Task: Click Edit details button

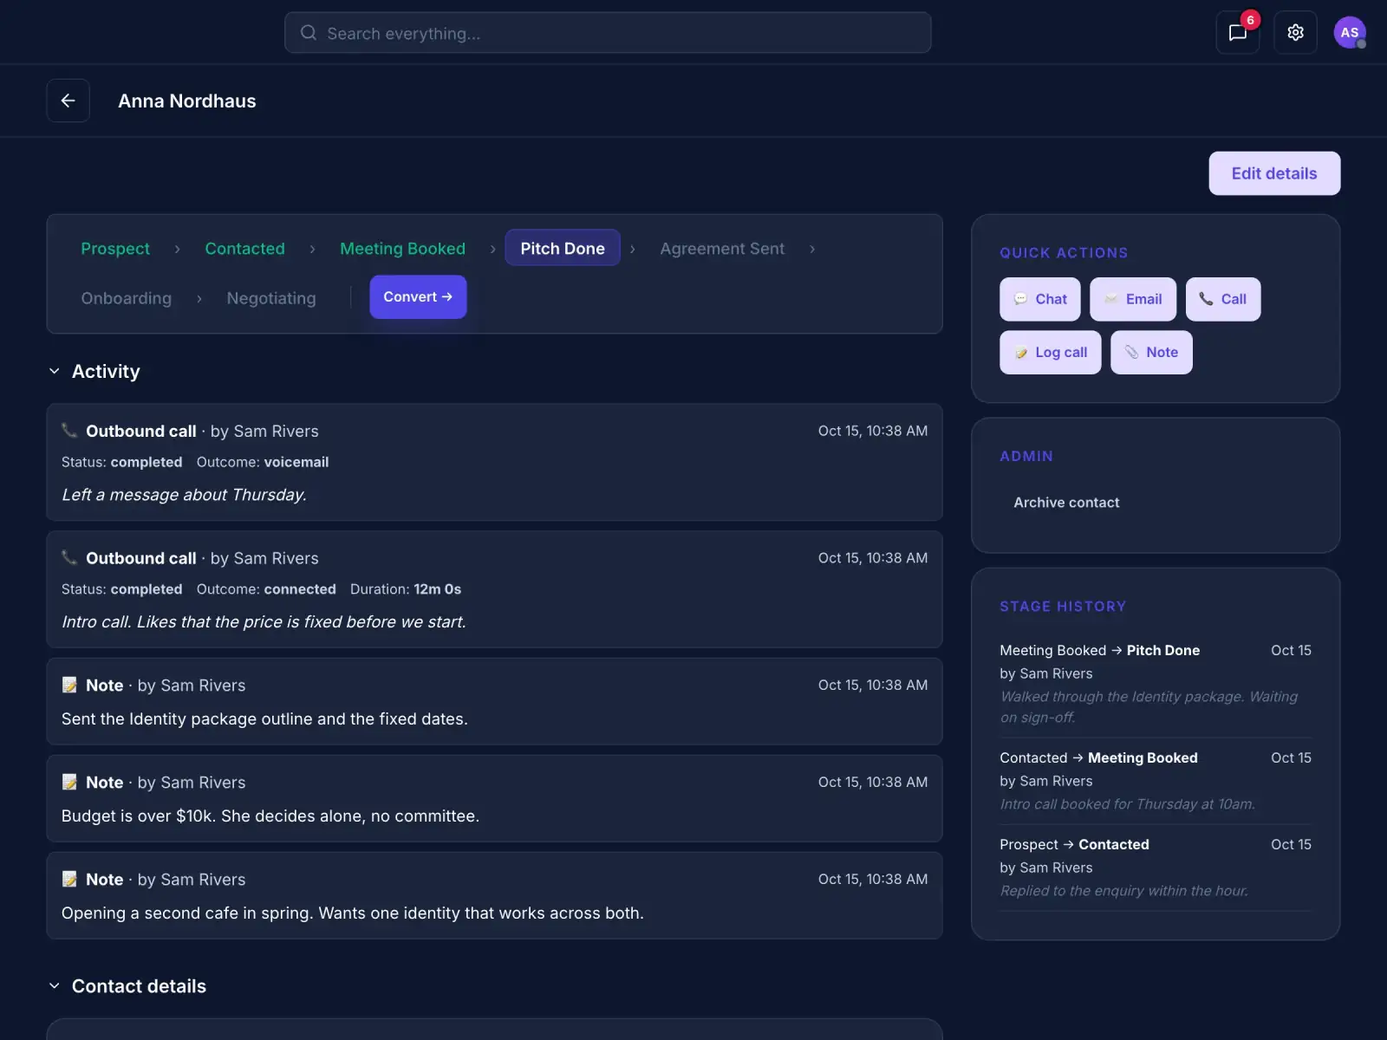Action: pyautogui.click(x=1274, y=173)
